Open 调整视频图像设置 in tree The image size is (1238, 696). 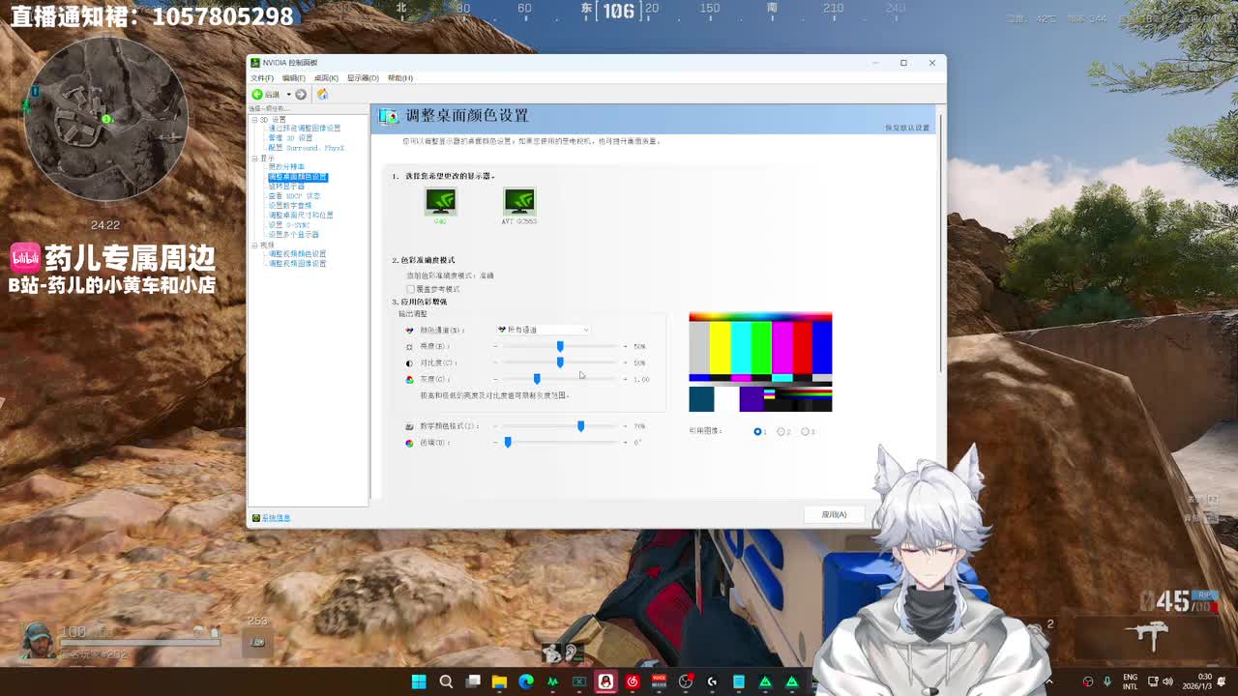pyautogui.click(x=297, y=264)
